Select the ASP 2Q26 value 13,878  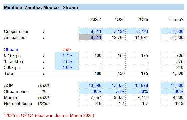(x=137, y=85)
